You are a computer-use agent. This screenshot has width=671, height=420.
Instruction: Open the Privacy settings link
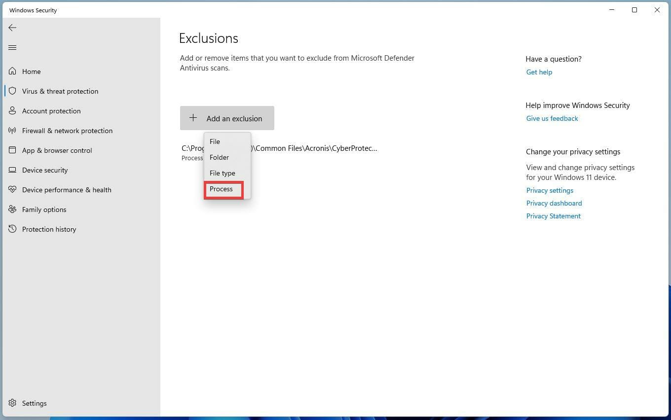pos(550,190)
